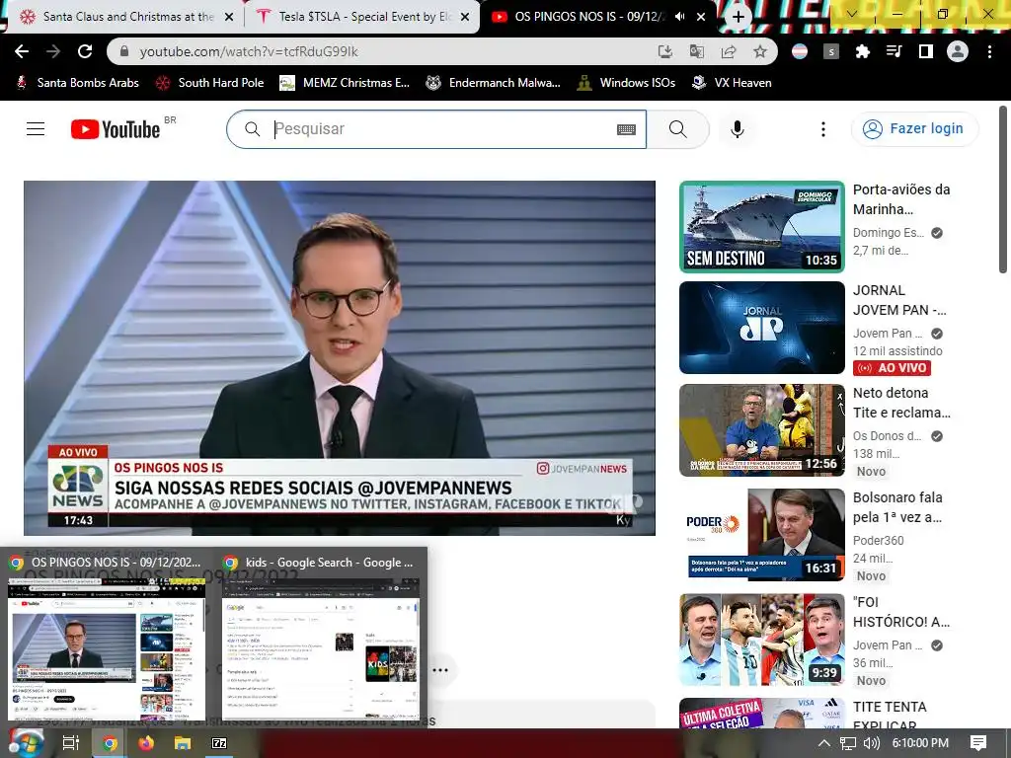Open the YouTube settings three-dot menu
This screenshot has width=1011, height=758.
coord(822,129)
